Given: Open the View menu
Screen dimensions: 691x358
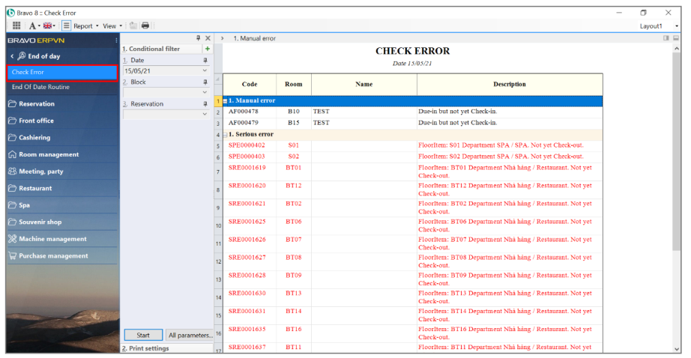Looking at the screenshot, I should (112, 26).
